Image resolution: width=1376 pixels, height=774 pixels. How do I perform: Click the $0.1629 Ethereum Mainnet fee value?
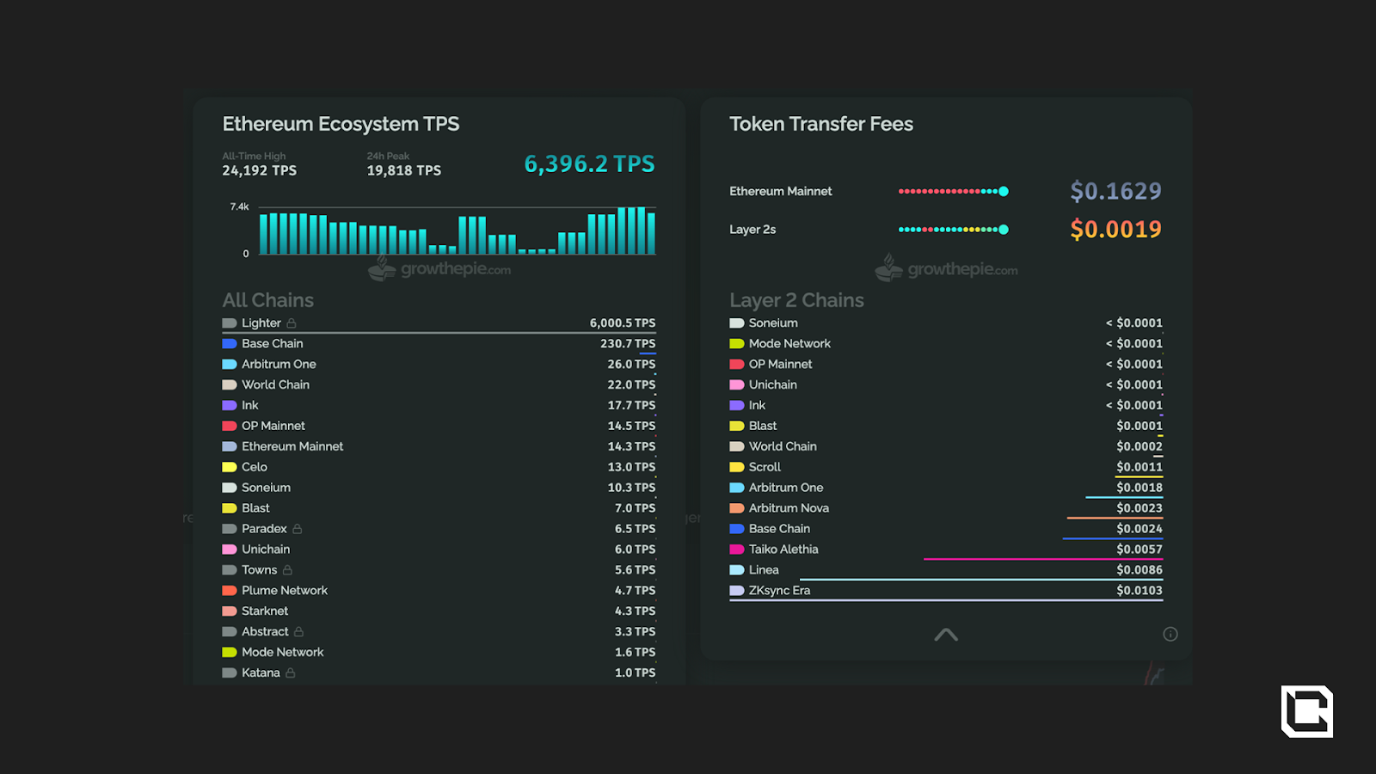tap(1115, 192)
